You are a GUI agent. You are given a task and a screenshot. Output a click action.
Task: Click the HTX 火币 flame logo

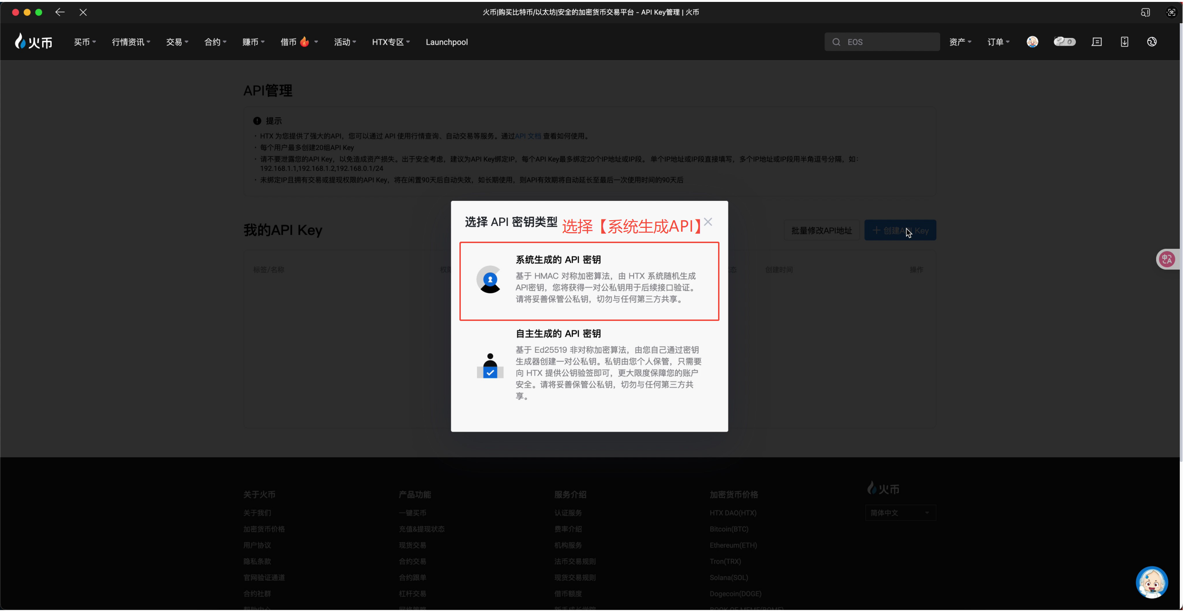coord(33,42)
